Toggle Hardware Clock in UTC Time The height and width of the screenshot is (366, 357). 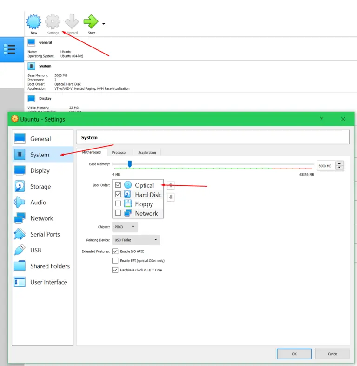pyautogui.click(x=115, y=270)
